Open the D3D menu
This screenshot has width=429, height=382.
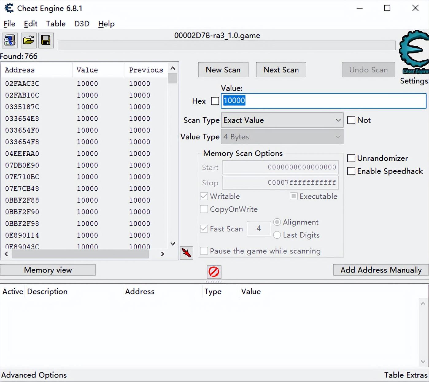tap(82, 24)
